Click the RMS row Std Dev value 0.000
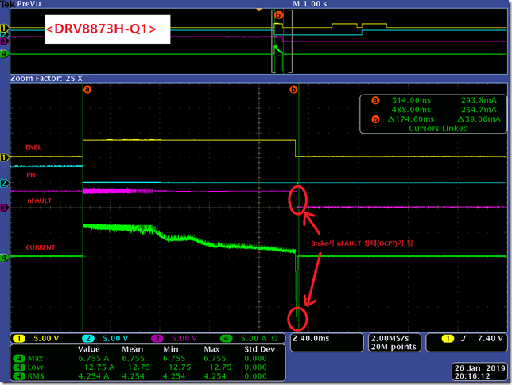Screen dimensions: 512x385 coord(255,376)
